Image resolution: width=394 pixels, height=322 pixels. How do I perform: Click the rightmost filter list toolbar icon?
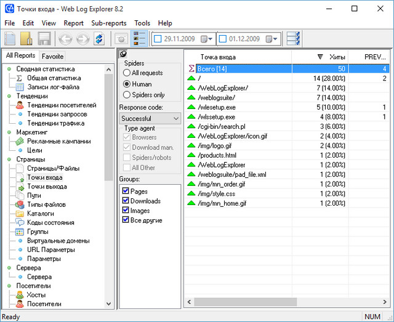294,39
